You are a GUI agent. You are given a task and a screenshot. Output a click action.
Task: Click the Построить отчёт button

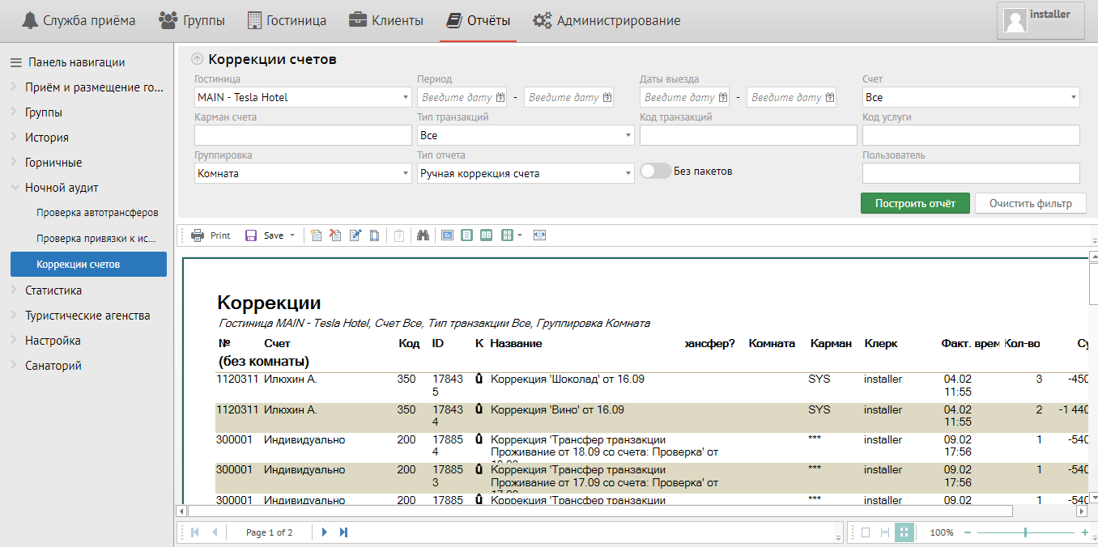(915, 203)
